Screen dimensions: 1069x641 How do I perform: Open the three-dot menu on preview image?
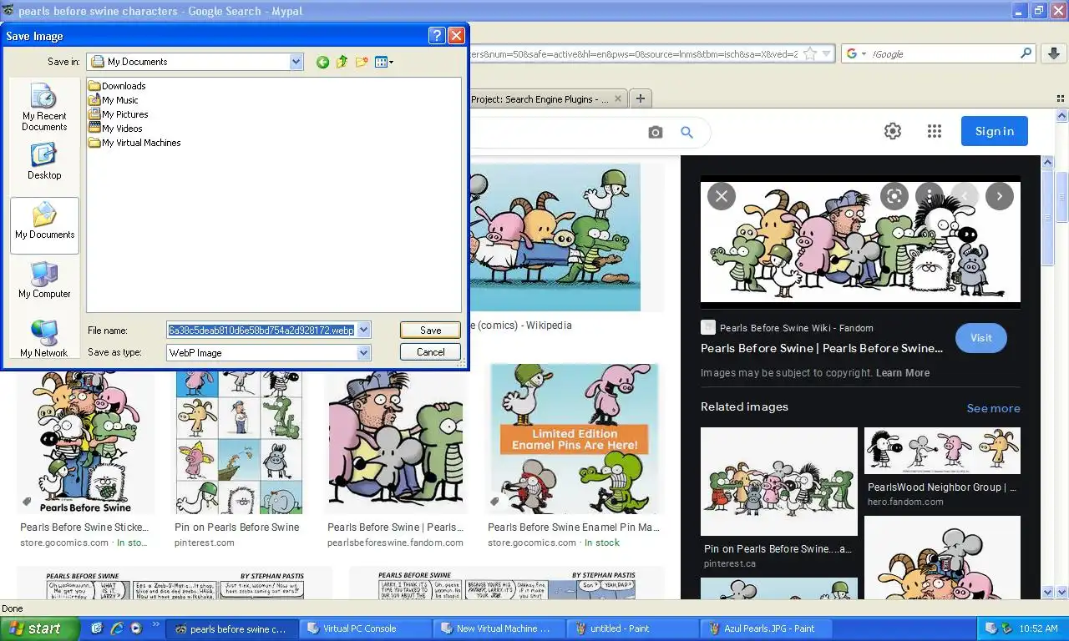[x=929, y=196]
